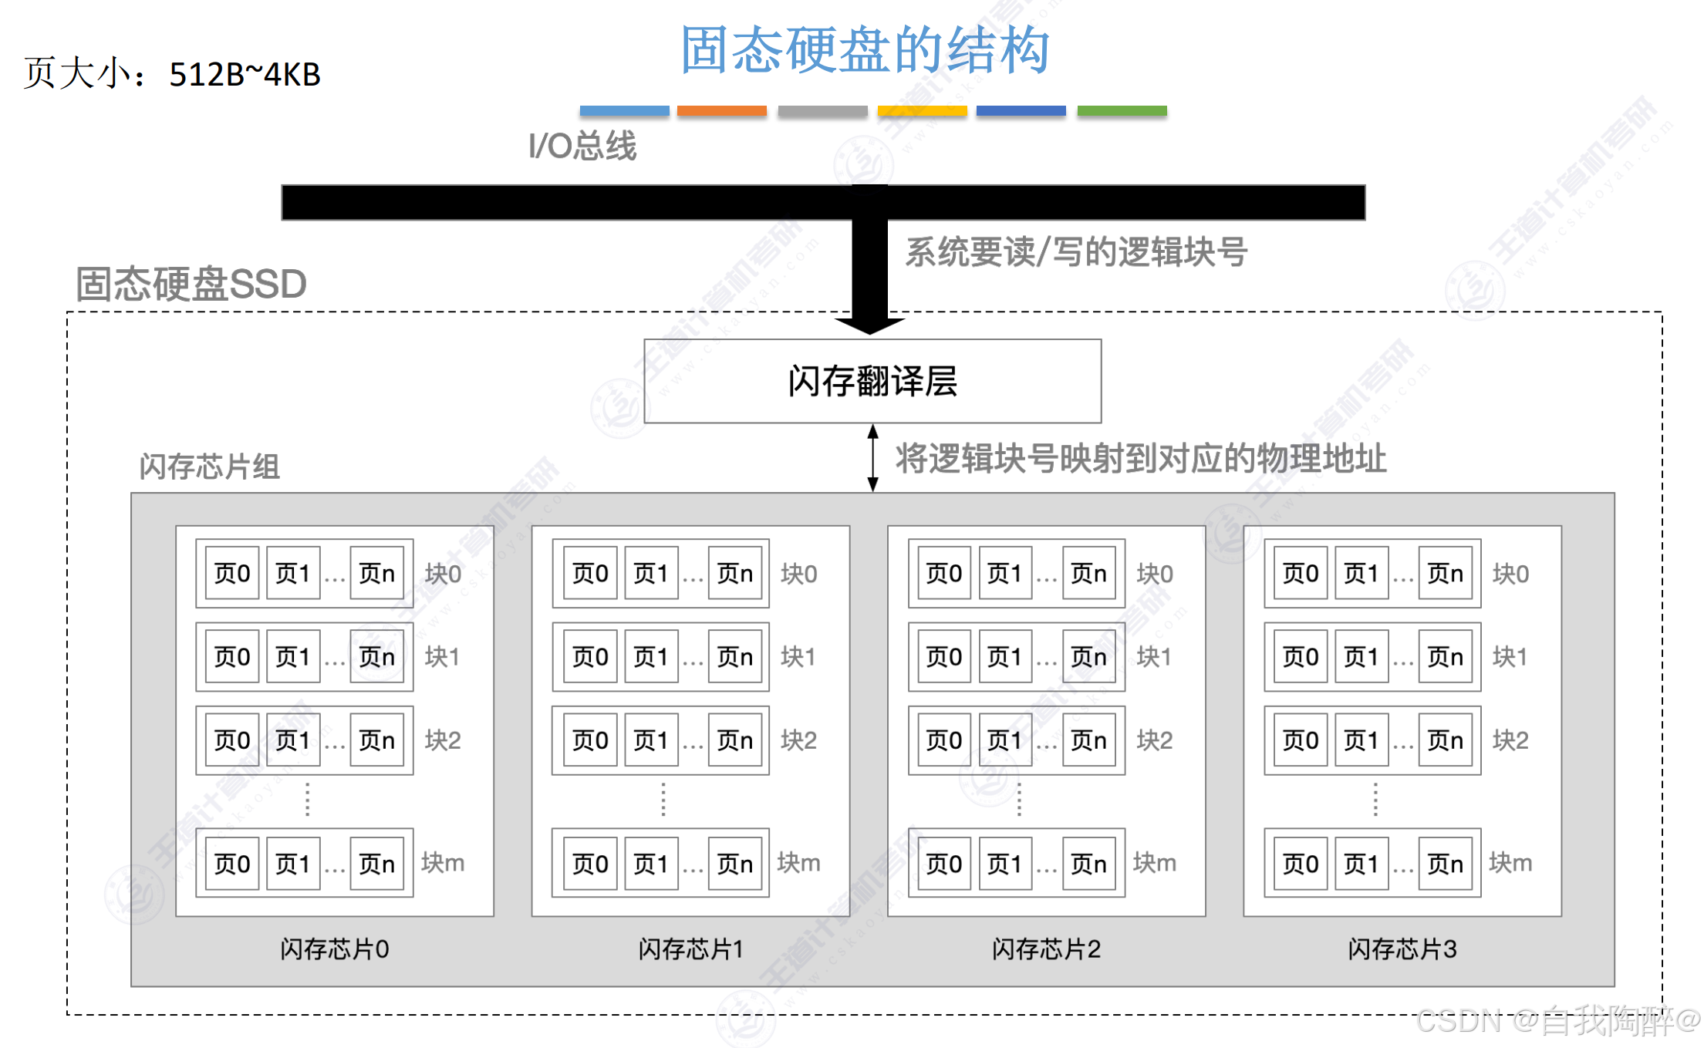Select 页n in 块0 of 闪存芯片3
The image size is (1704, 1048).
pos(1446,573)
